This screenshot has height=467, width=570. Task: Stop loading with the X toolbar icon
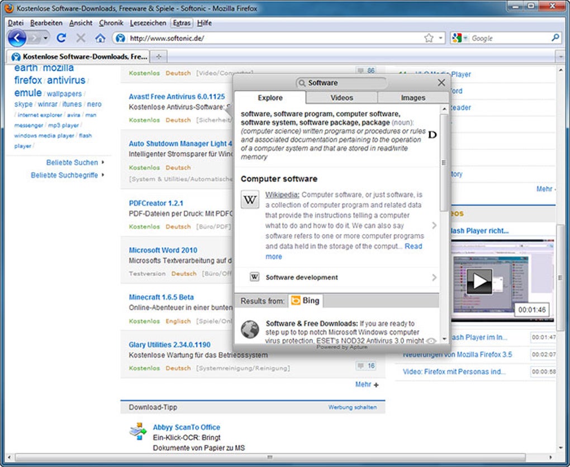point(80,38)
